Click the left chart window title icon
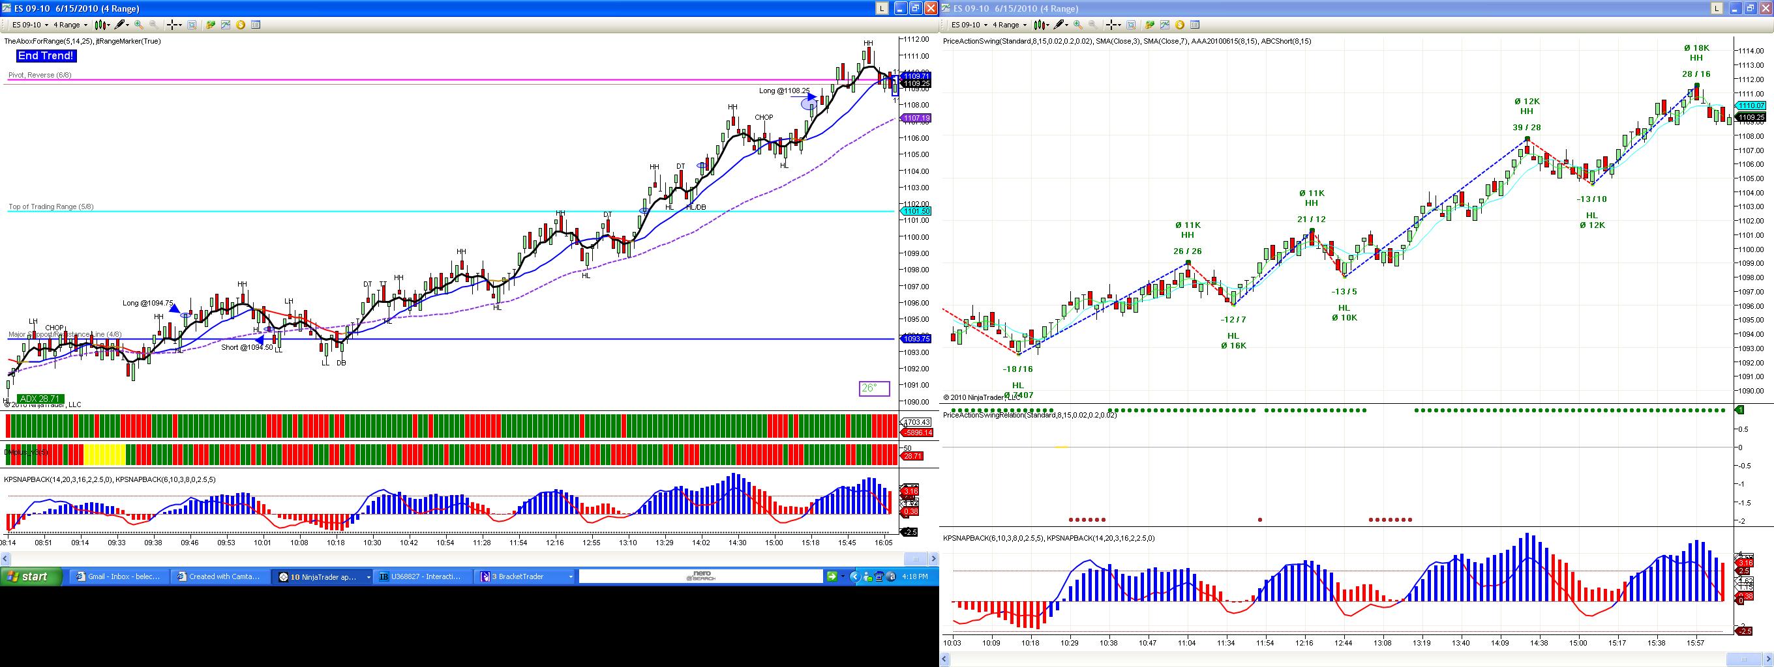The height and width of the screenshot is (667, 1774). point(7,8)
